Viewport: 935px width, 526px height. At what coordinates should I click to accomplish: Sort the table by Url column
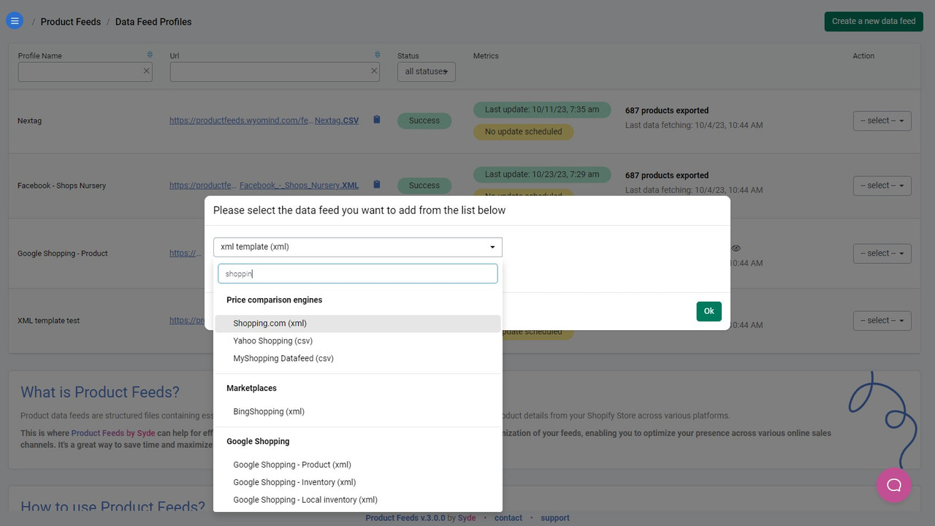(376, 54)
